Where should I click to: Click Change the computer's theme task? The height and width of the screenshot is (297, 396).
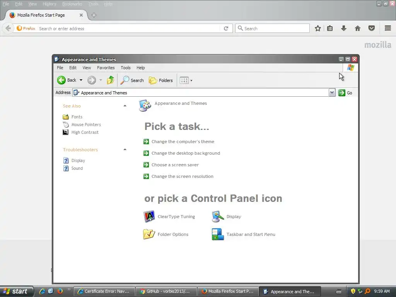pyautogui.click(x=179, y=142)
